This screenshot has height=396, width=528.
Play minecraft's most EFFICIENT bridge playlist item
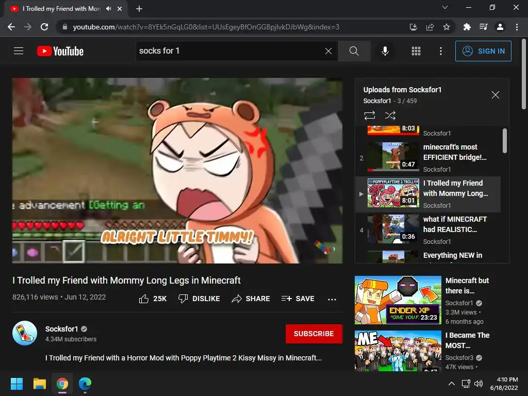click(427, 158)
